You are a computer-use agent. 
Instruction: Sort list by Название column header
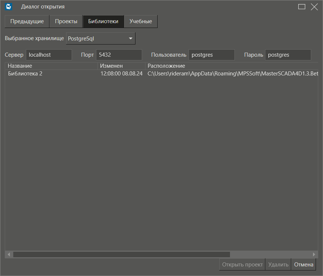coord(51,66)
